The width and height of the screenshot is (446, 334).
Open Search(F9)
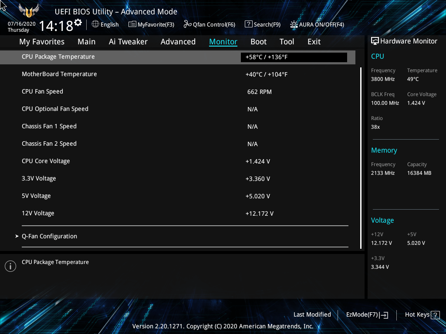pyautogui.click(x=267, y=25)
